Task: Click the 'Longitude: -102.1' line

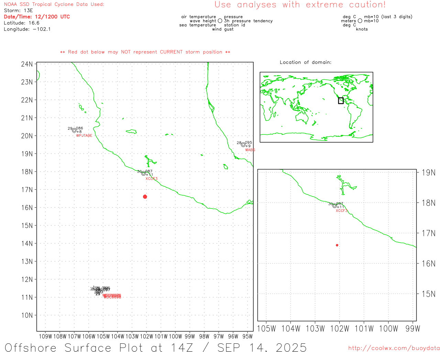Action: pos(27,29)
